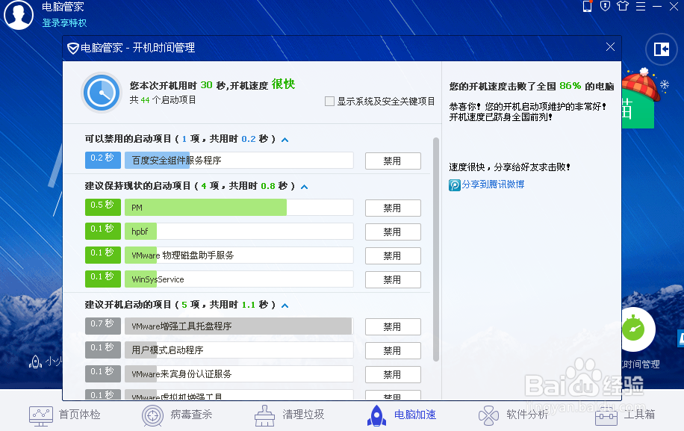Image resolution: width=684 pixels, height=431 pixels.
Task: Open the skin (shirt) icon
Action: [x=623, y=6]
